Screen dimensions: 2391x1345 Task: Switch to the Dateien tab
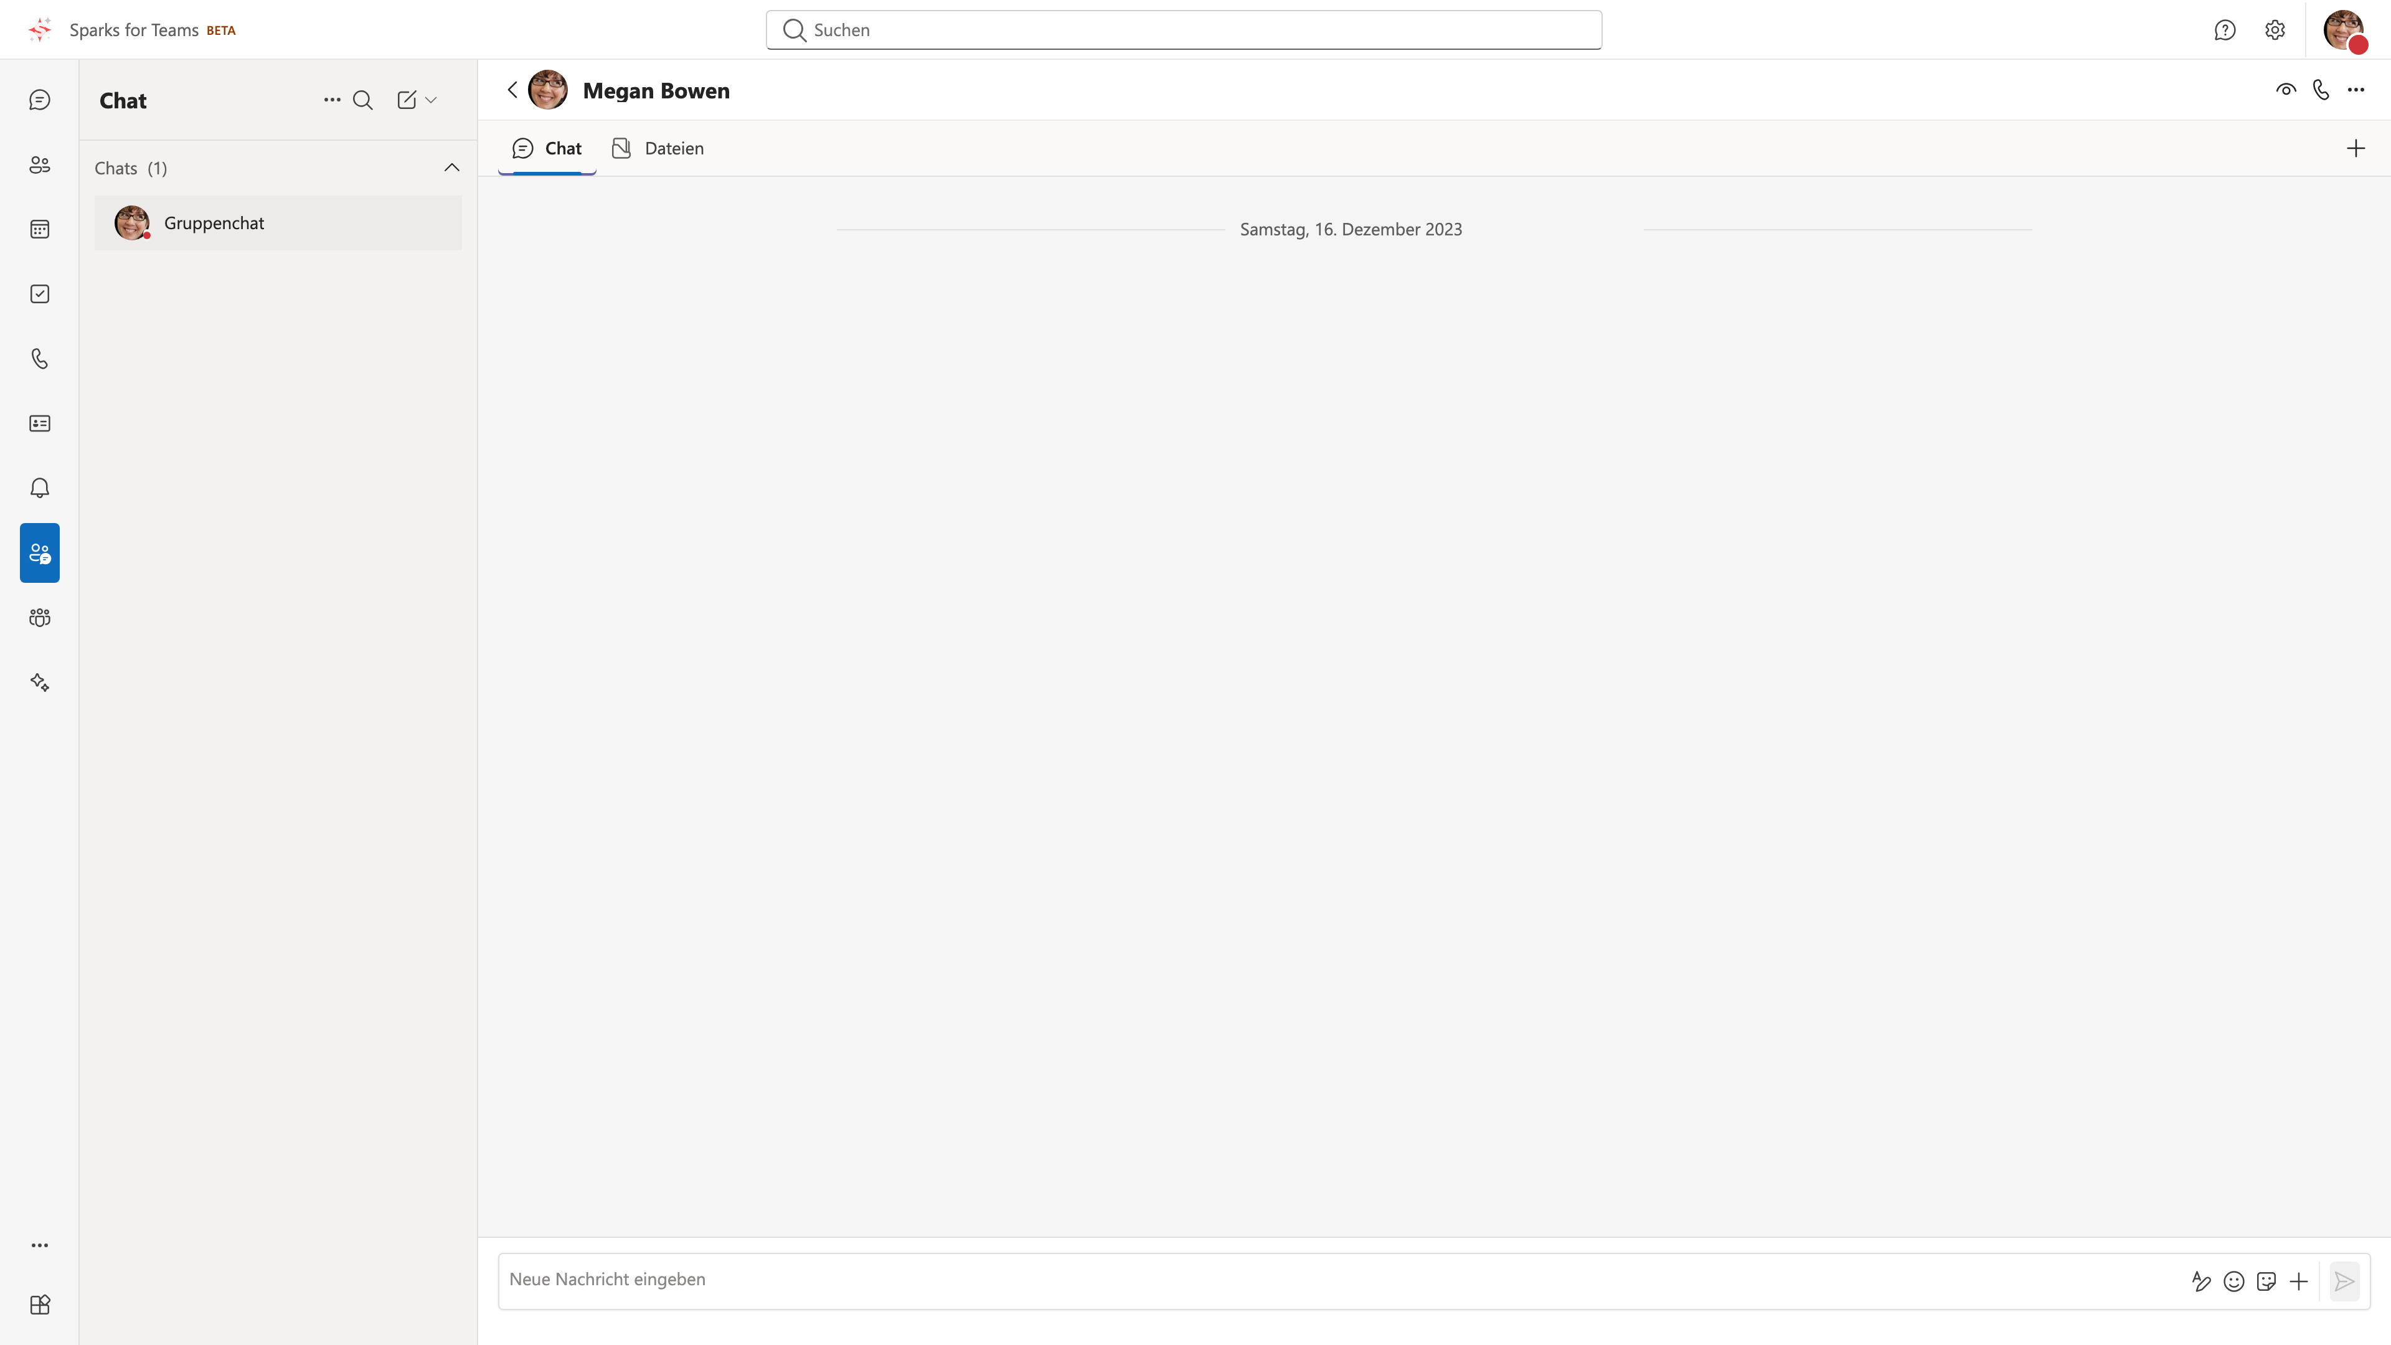657,149
